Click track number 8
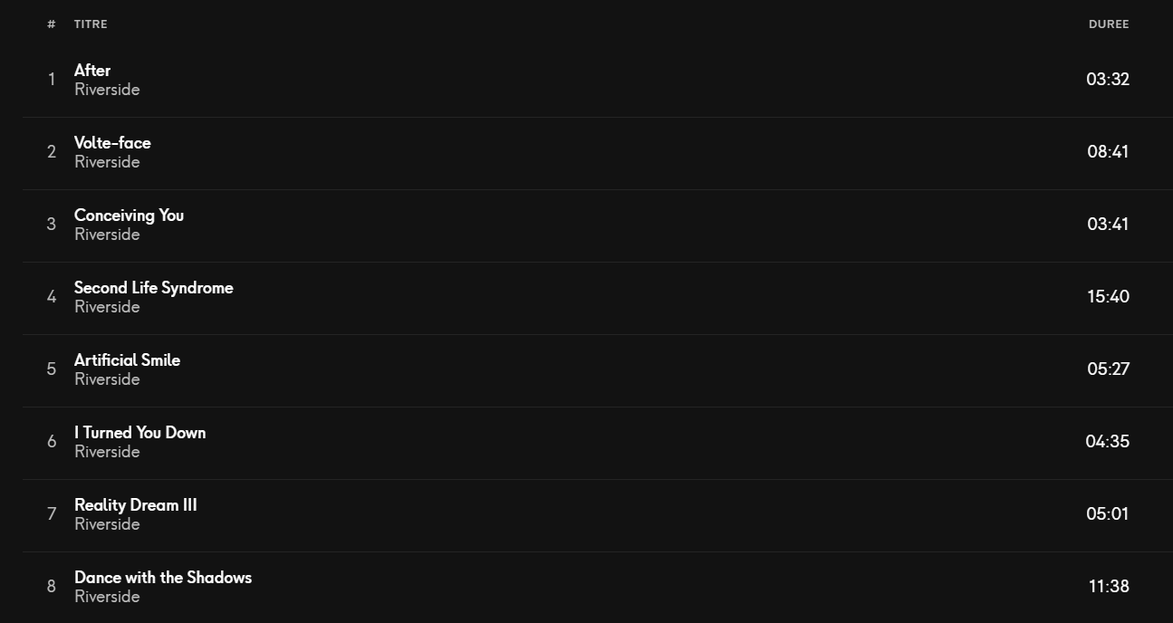This screenshot has height=623, width=1173. (x=52, y=586)
